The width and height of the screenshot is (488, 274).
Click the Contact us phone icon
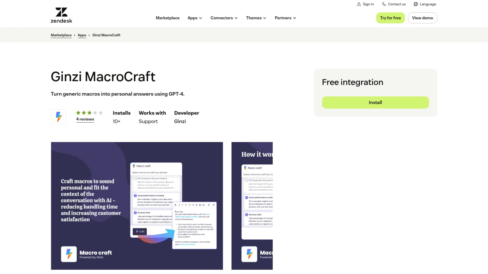click(384, 4)
